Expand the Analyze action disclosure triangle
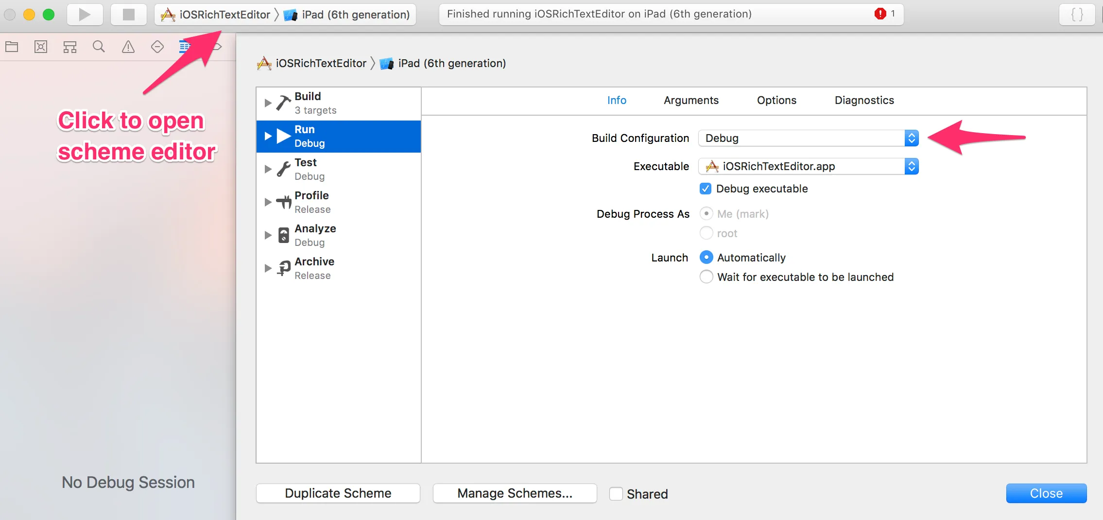The height and width of the screenshot is (520, 1103). [x=268, y=235]
